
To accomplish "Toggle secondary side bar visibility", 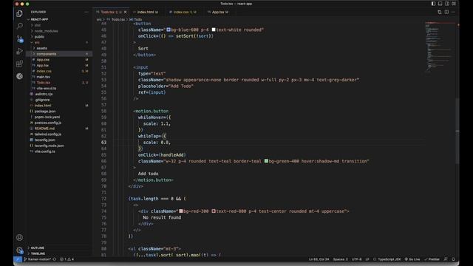I will (x=447, y=4).
